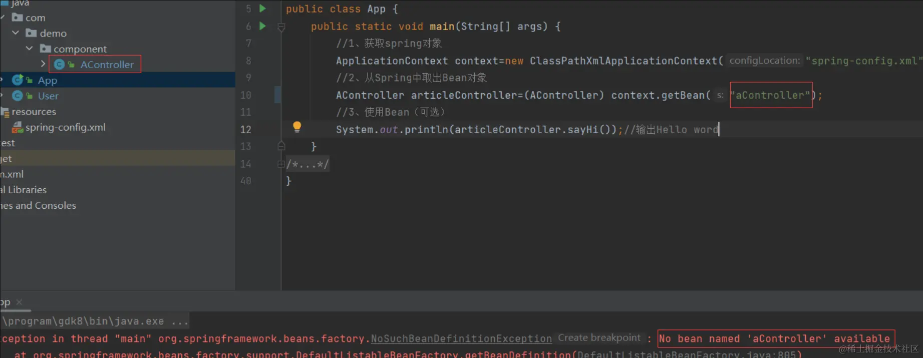Collapse the main method fold marker at line 6
The height and width of the screenshot is (358, 923).
[x=281, y=27]
